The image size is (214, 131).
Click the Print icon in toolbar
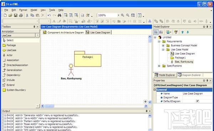pos(21,15)
